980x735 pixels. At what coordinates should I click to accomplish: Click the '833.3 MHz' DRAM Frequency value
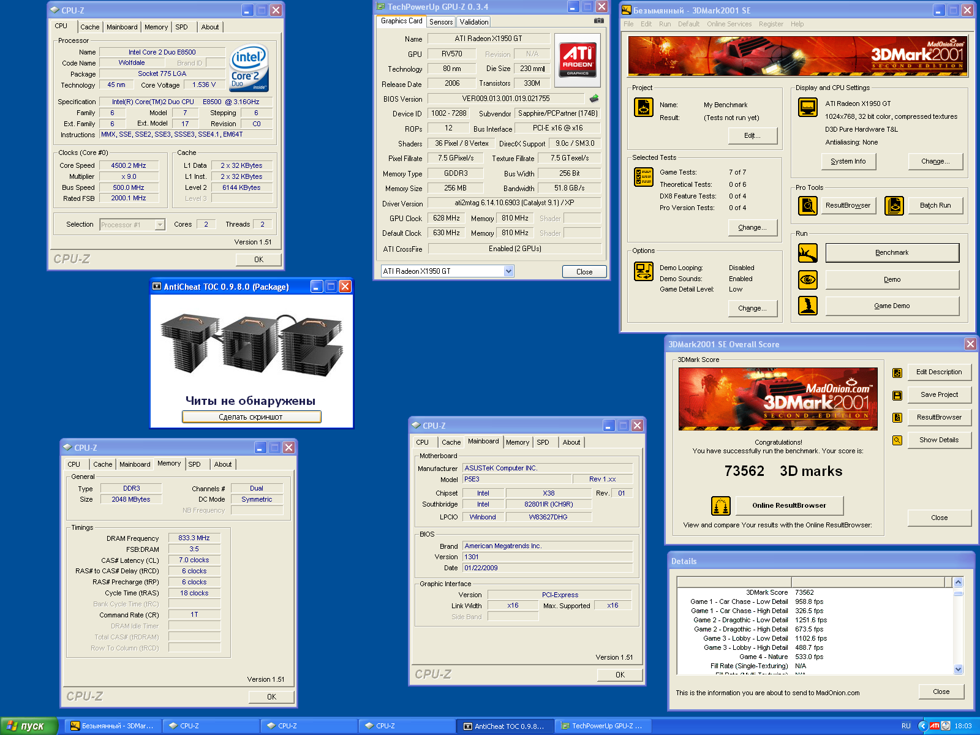tap(194, 538)
